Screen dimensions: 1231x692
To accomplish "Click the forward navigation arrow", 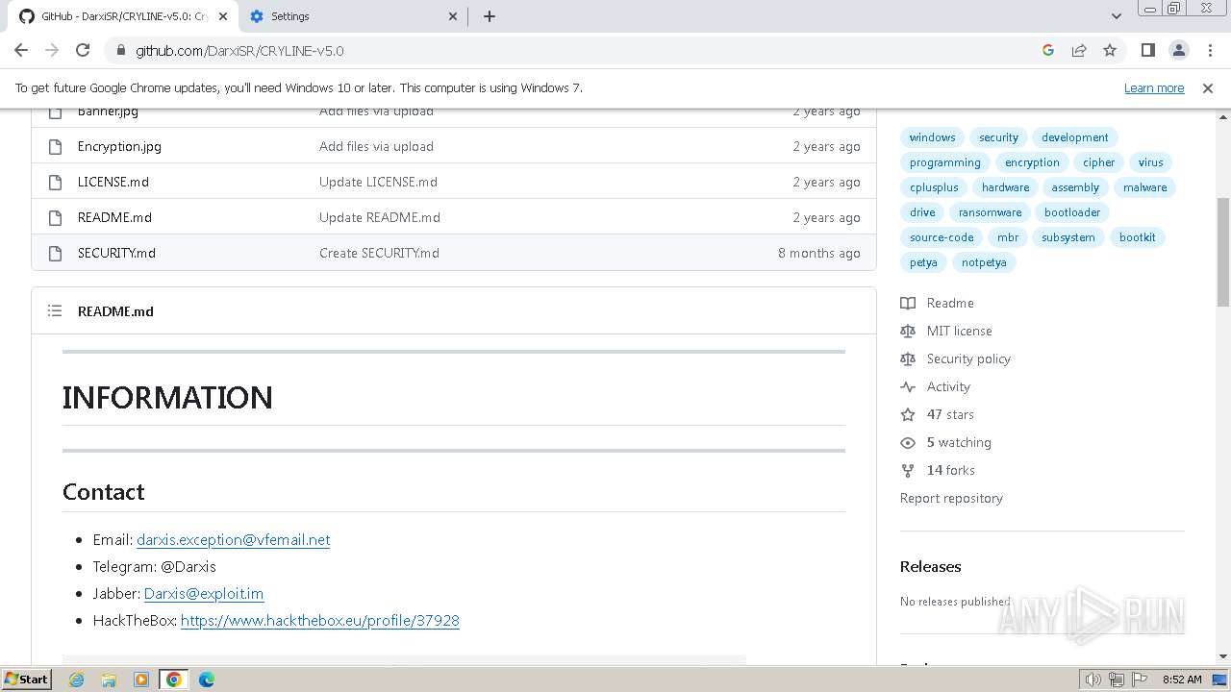I will [x=52, y=50].
